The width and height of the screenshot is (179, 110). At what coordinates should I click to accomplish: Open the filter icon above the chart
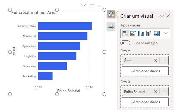click(x=83, y=6)
